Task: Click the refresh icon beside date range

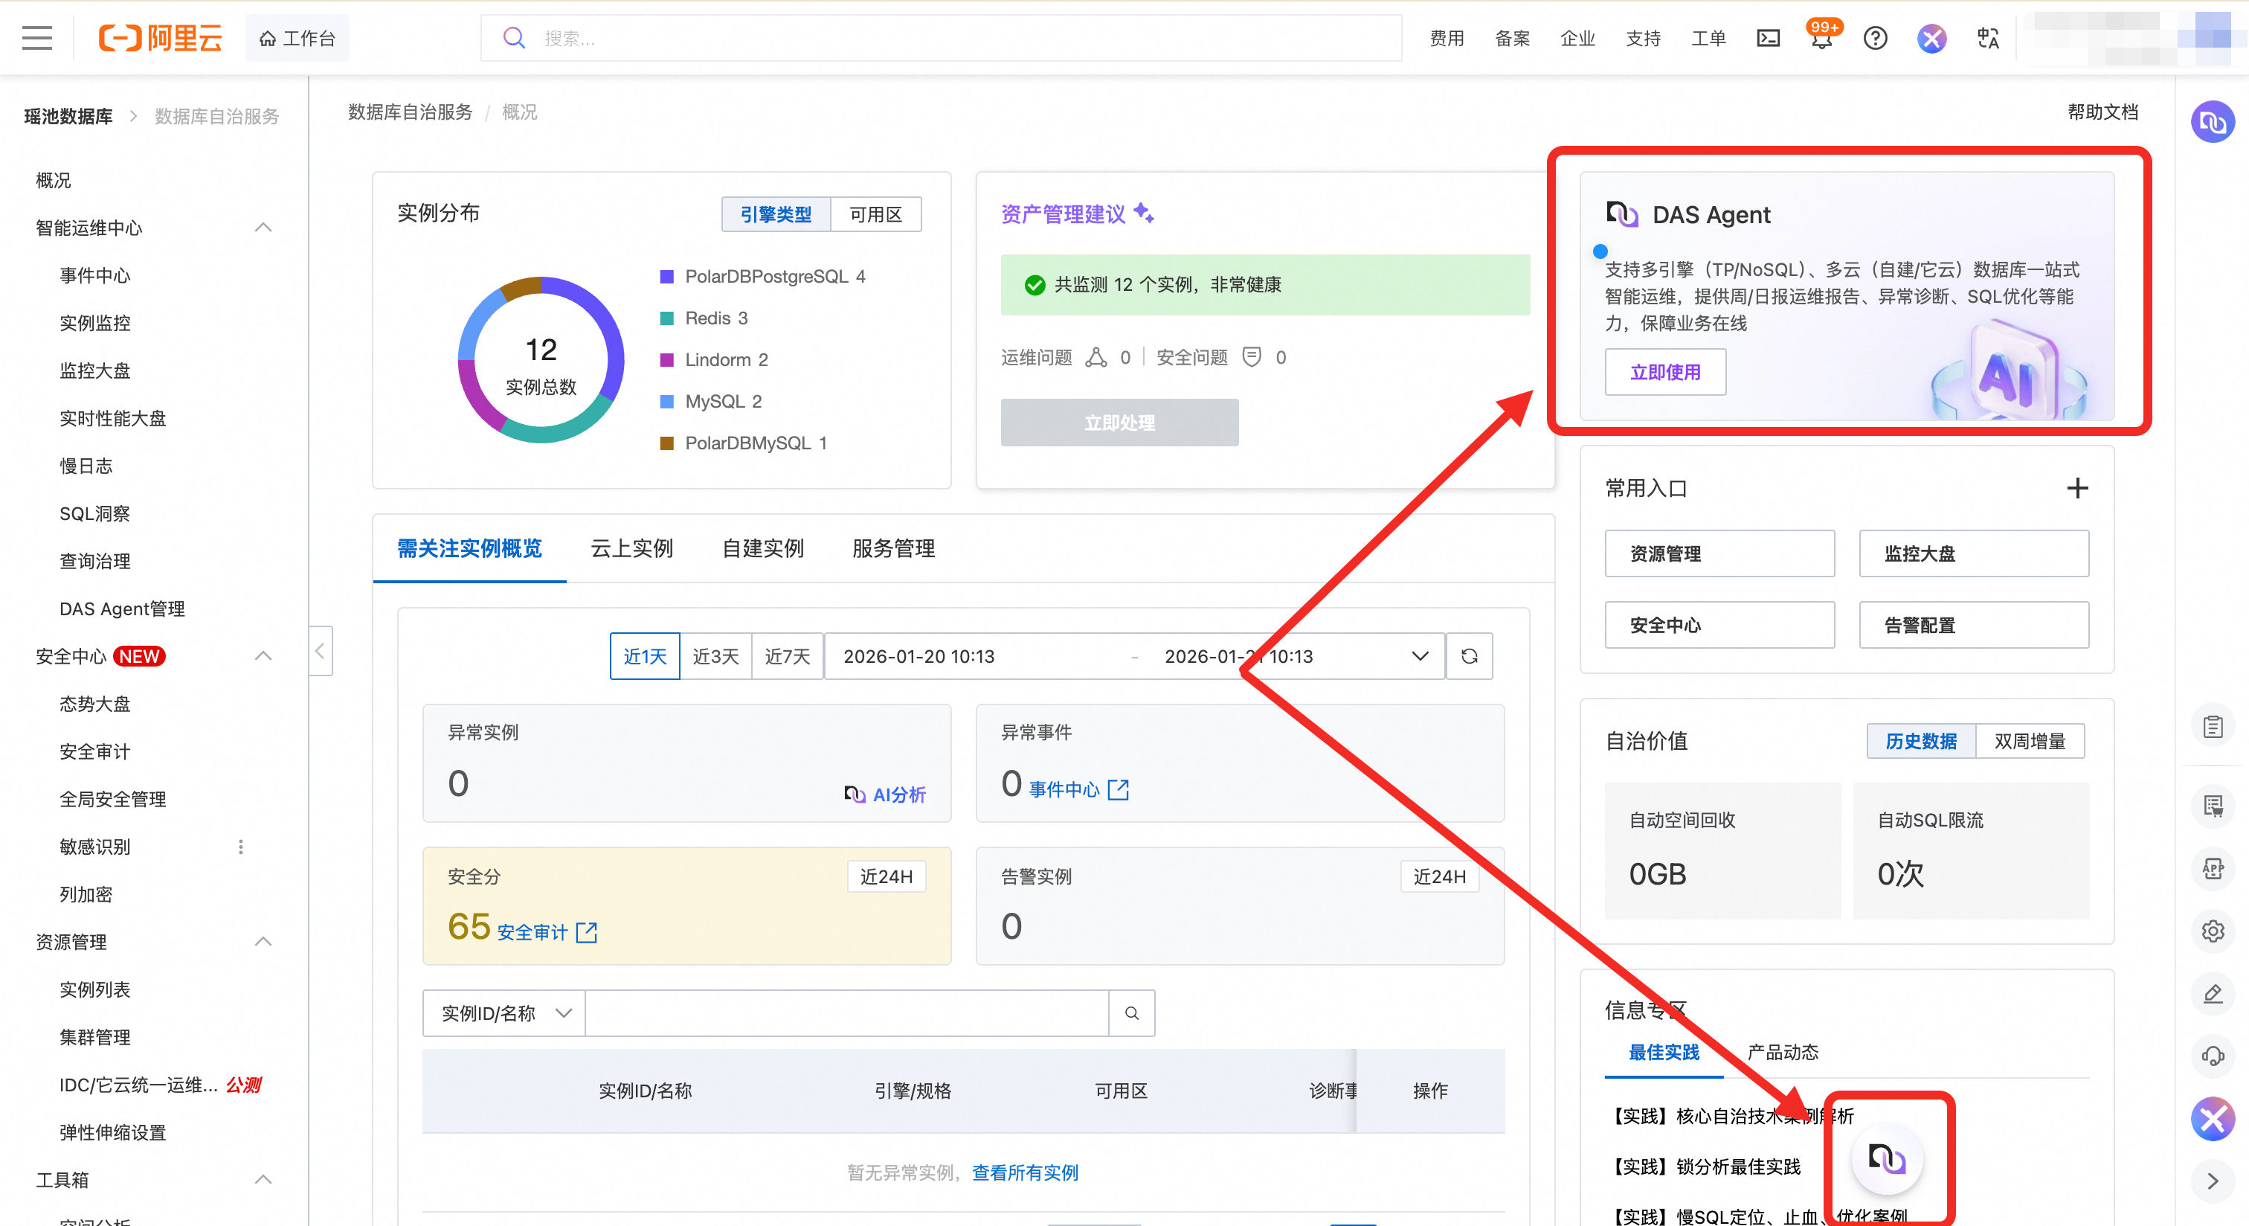Action: coord(1470,657)
